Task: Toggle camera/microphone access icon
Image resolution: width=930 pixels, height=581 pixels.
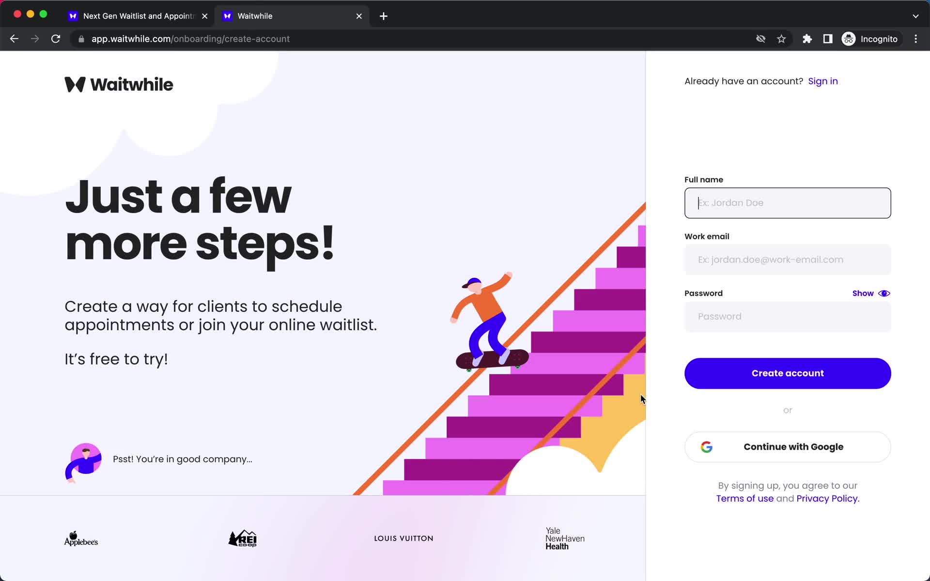Action: (x=760, y=39)
